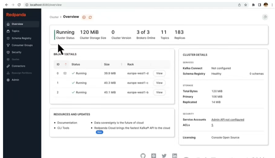Open the LinkedIn icon in footer
275x158 pixels.
174,156
